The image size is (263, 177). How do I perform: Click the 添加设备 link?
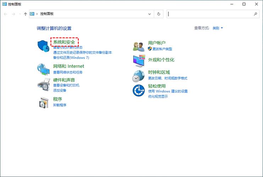click(60, 90)
